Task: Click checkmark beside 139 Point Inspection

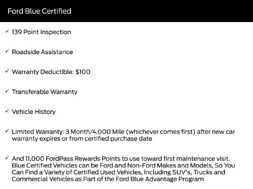Action: point(7,31)
